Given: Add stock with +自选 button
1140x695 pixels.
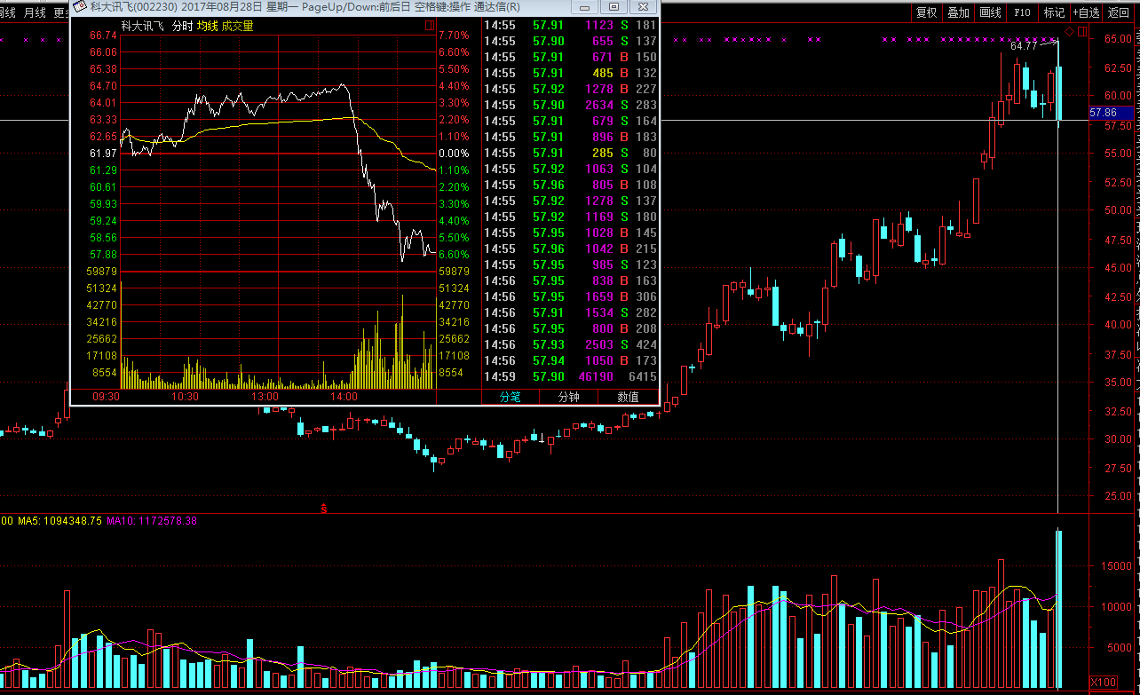Looking at the screenshot, I should coord(1086,12).
